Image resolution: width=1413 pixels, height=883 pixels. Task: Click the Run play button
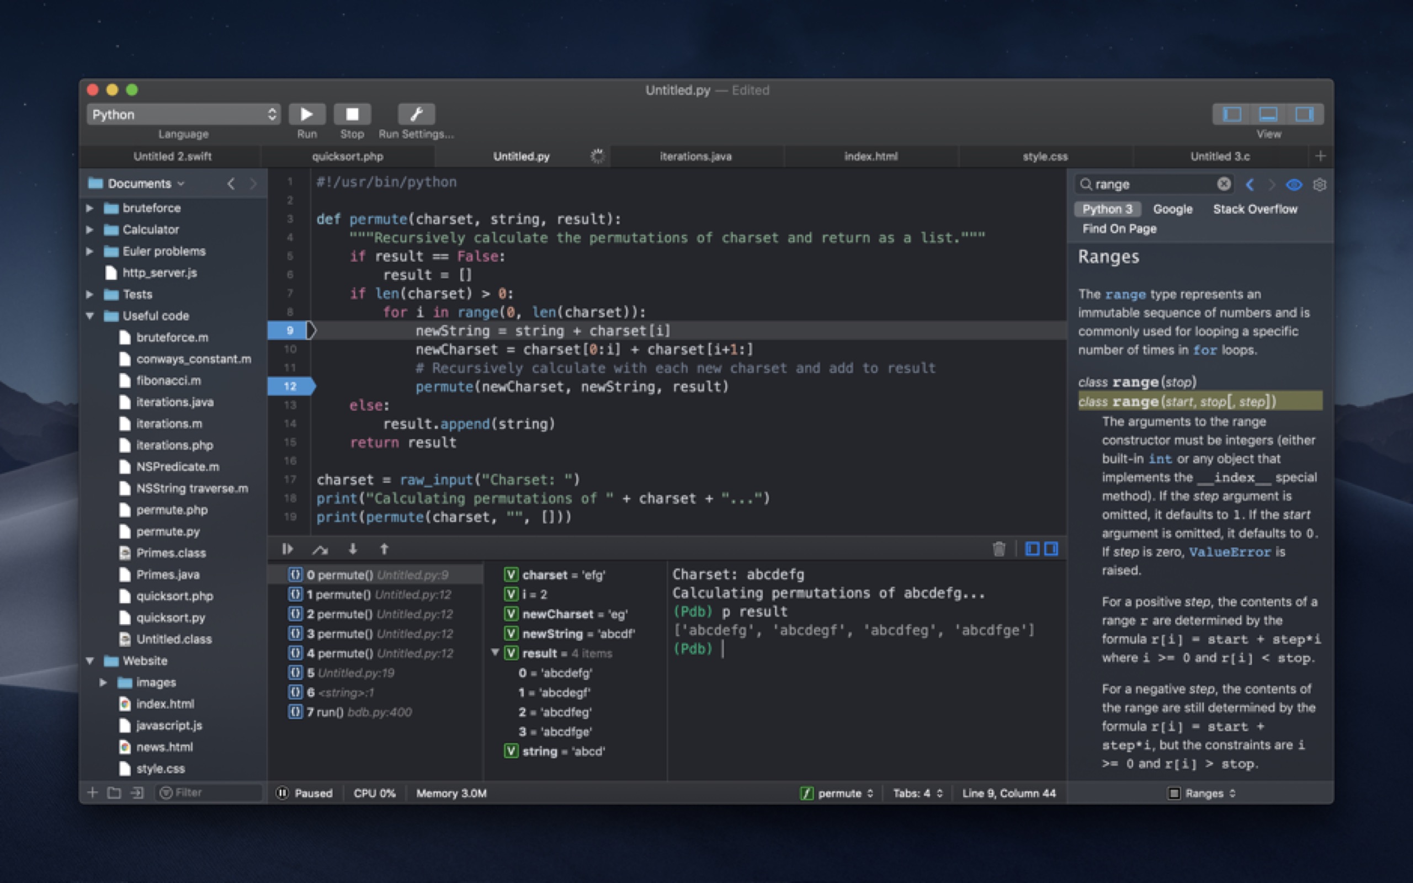306,114
